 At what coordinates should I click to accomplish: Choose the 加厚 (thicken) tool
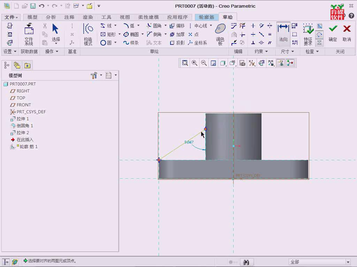(177, 34)
